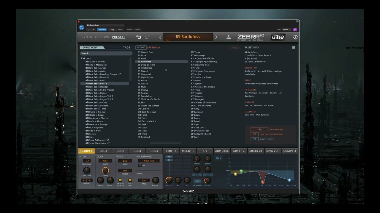Toggle Voice Drift switch

(x=130, y=180)
